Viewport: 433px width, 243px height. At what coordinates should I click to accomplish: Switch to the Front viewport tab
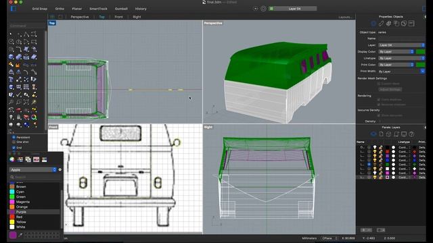[x=118, y=17]
